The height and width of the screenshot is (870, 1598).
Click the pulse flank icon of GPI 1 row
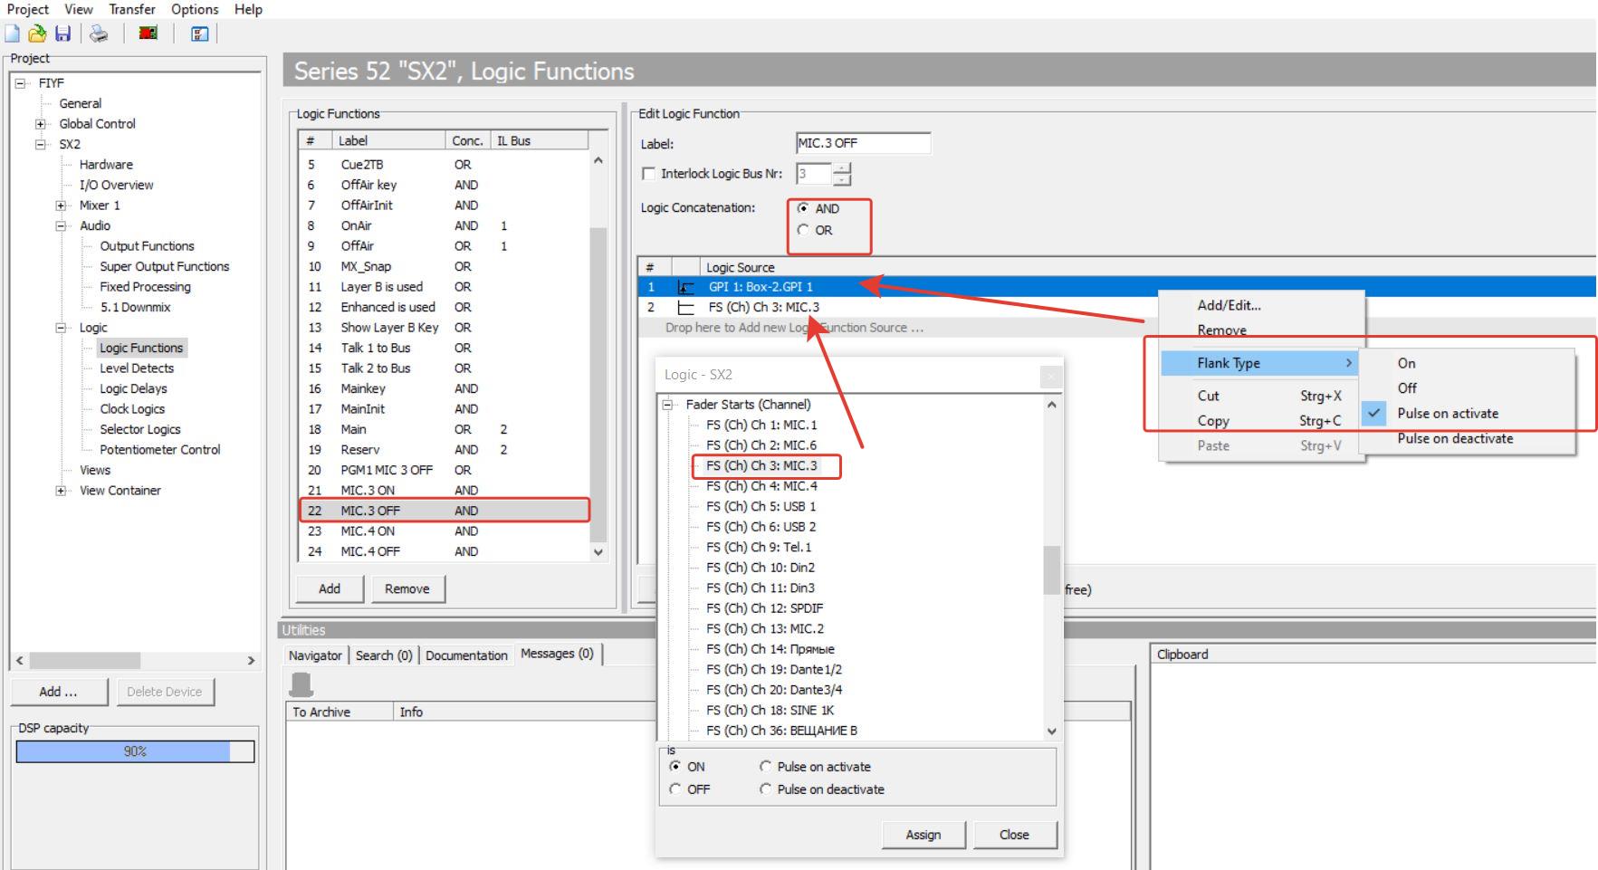686,287
